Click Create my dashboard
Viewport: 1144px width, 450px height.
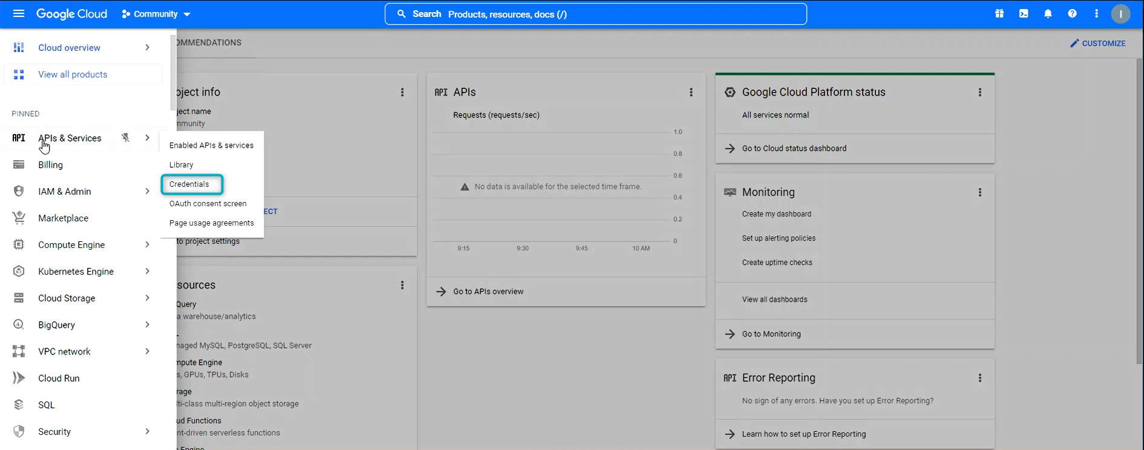click(x=777, y=214)
